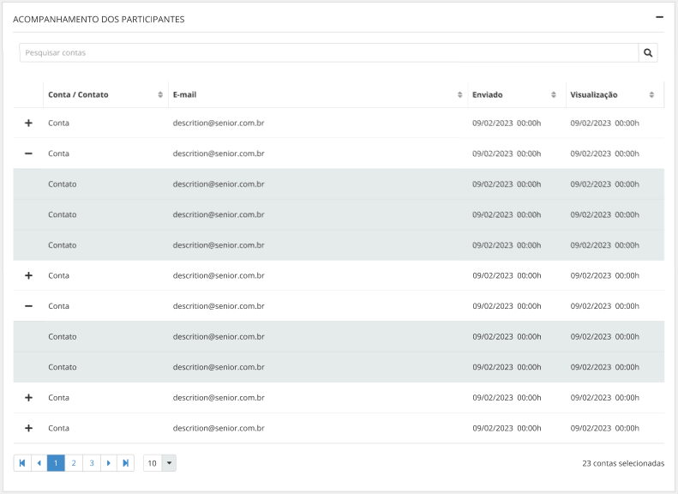Select current page 1 button
The width and height of the screenshot is (678, 494).
[56, 463]
